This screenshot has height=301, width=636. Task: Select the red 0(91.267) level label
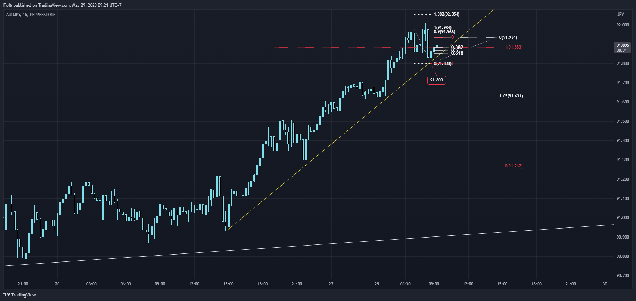click(x=514, y=166)
